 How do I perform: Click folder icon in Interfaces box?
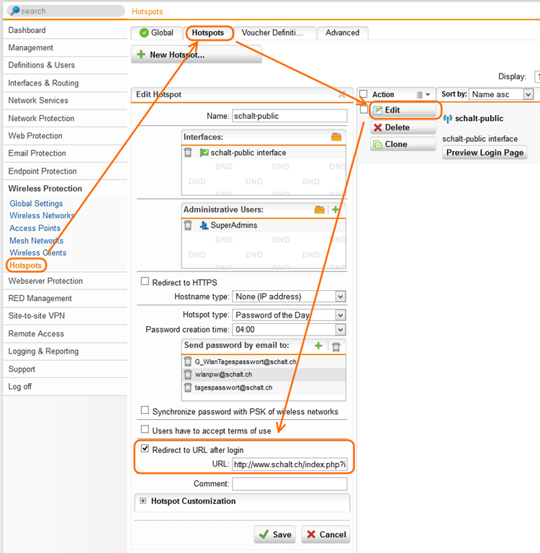pos(336,137)
